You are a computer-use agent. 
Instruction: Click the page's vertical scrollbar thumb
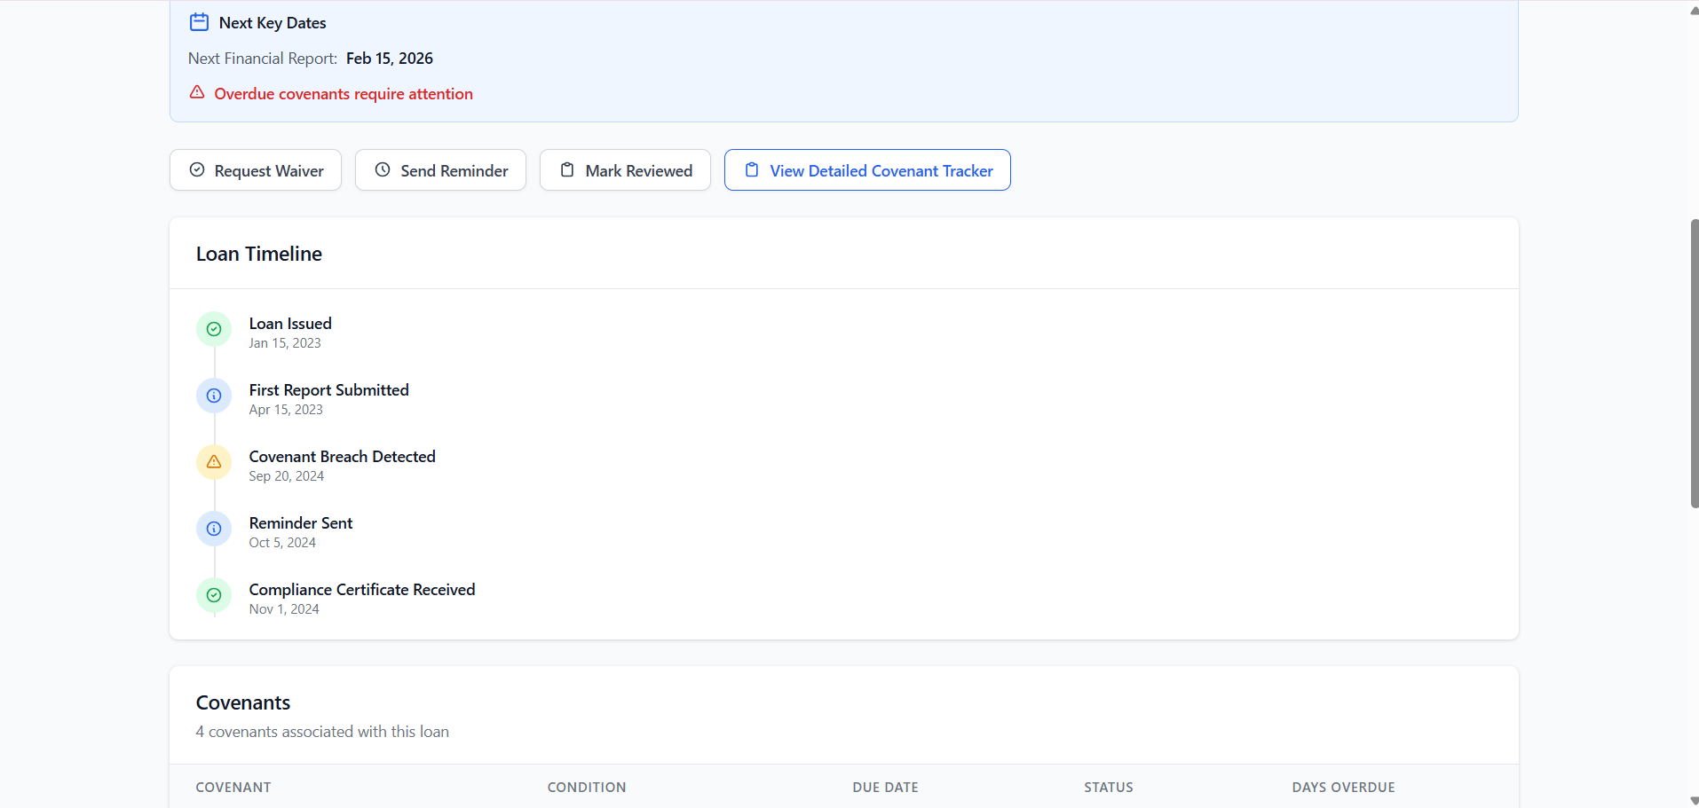click(1695, 364)
